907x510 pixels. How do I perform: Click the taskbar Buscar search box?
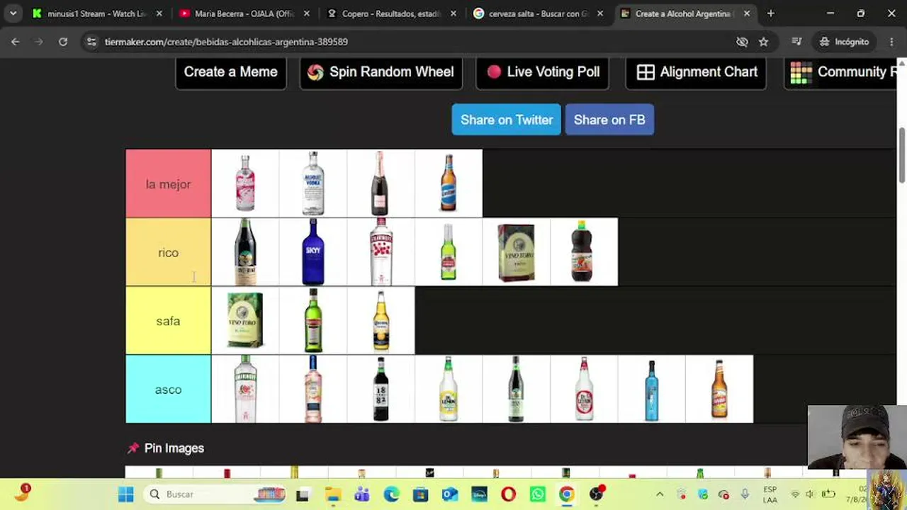pyautogui.click(x=215, y=494)
